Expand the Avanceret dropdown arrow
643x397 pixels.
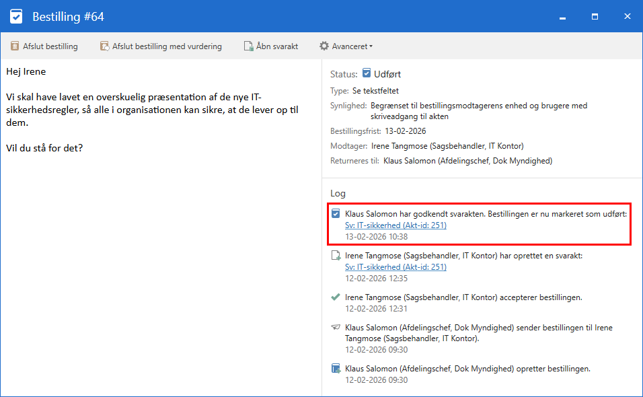(371, 47)
